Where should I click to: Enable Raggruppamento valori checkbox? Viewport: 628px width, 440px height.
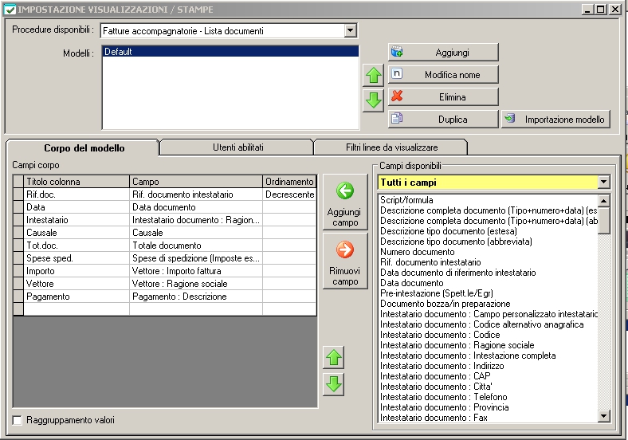tap(18, 420)
